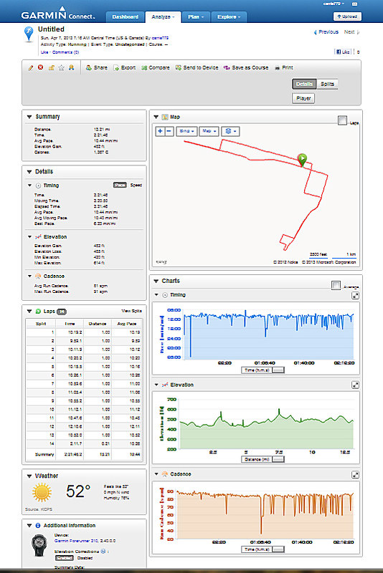Zoom out the map with minus button
This screenshot has width=383, height=573.
point(169,131)
